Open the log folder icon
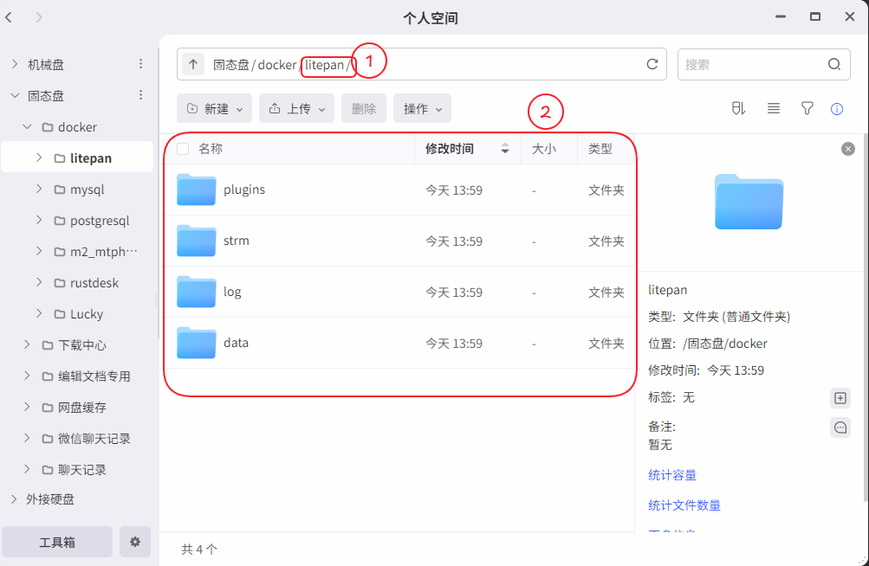869x566 pixels. [x=196, y=292]
